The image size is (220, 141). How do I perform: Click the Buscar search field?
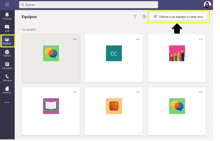[89, 5]
